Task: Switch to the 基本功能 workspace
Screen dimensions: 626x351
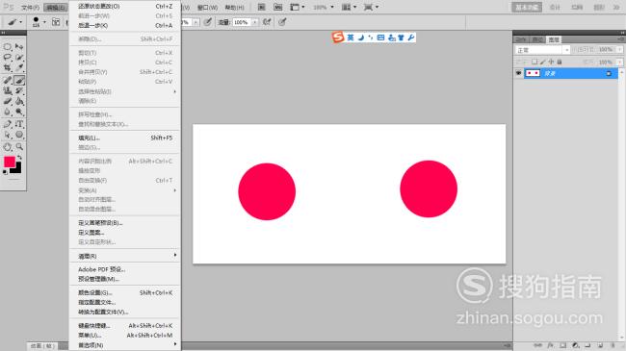Action: [527, 7]
